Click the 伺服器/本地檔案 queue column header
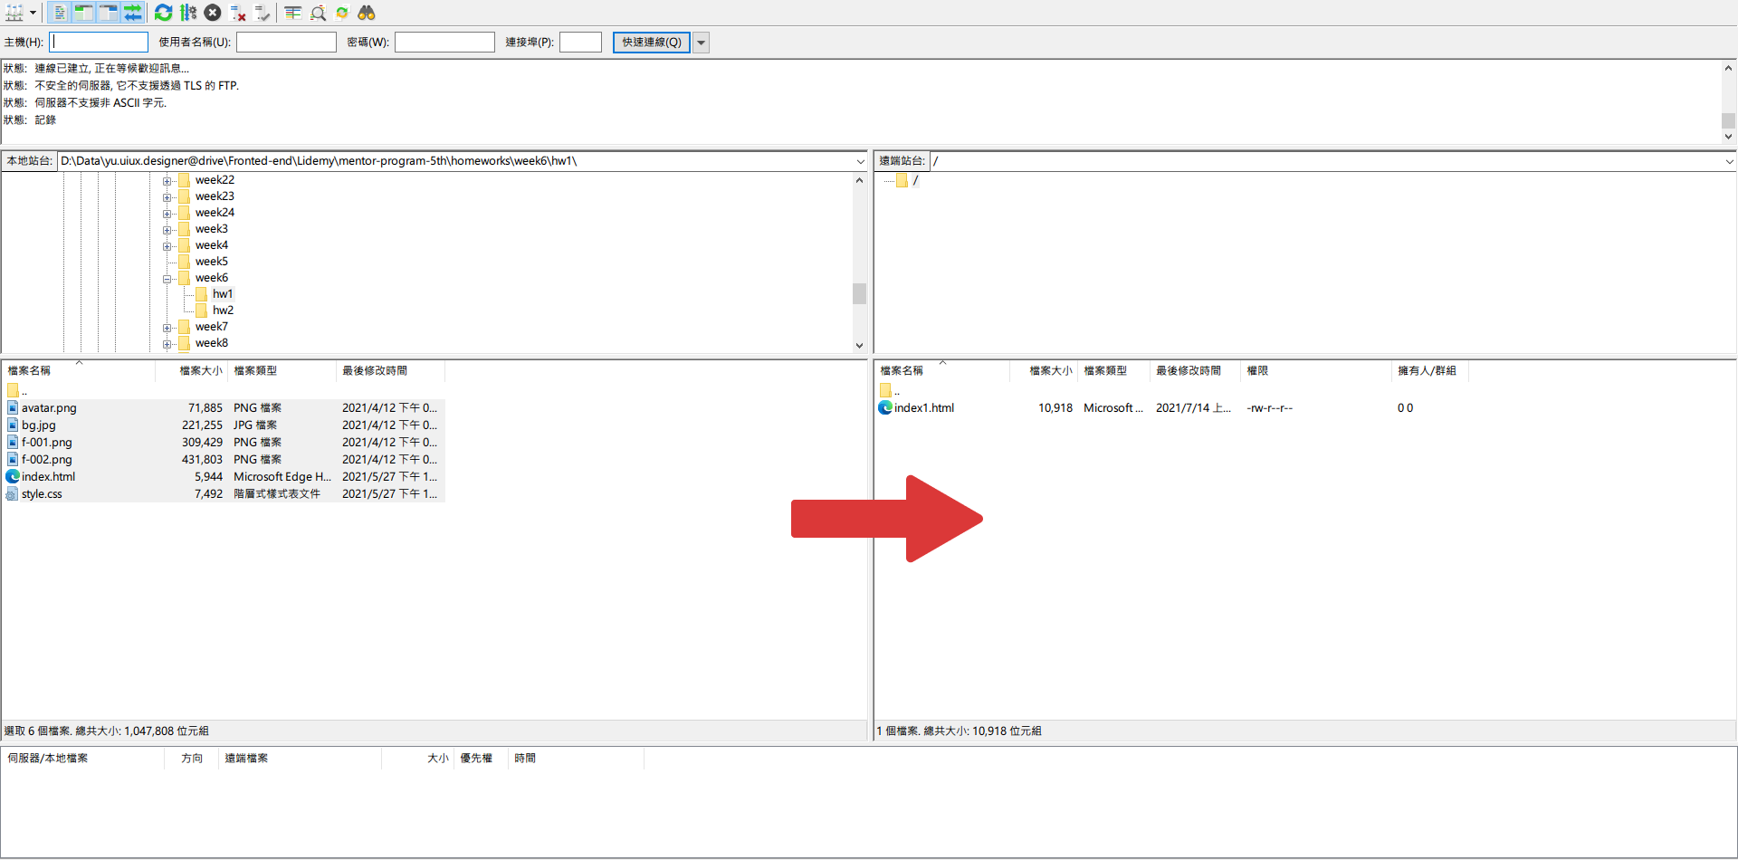Viewport: 1738px width, 860px height. tap(83, 759)
